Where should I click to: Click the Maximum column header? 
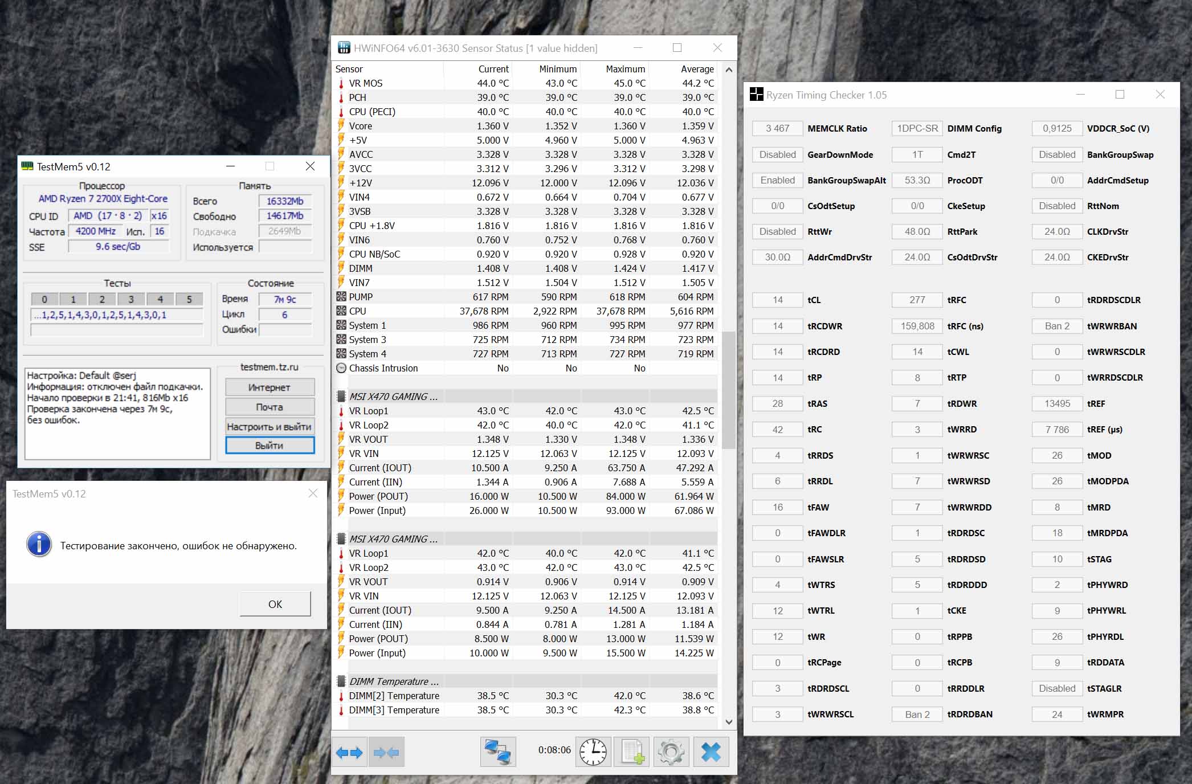tap(624, 69)
